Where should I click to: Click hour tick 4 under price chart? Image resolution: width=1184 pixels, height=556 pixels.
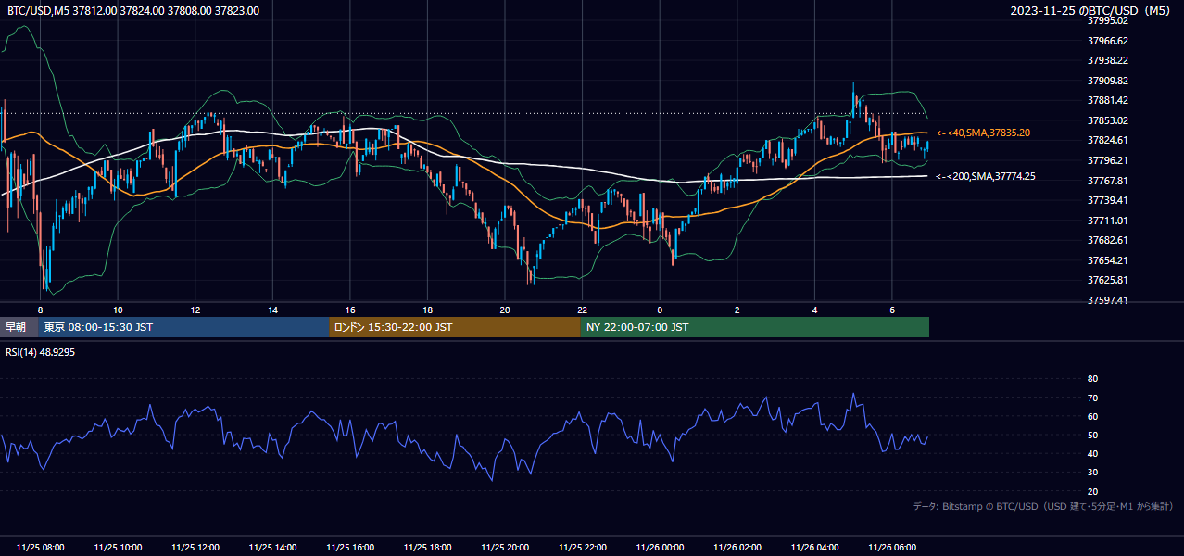(x=814, y=310)
